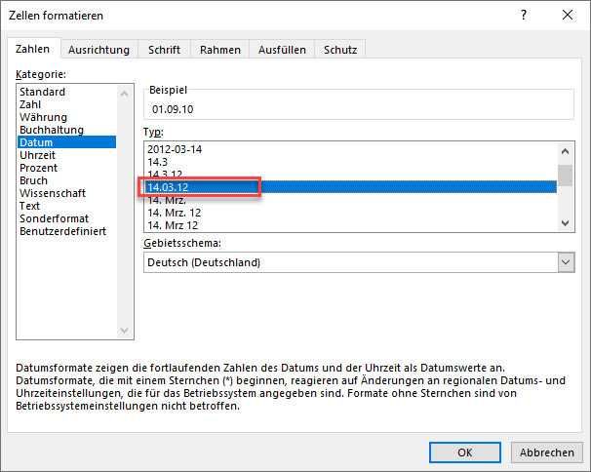This screenshot has width=591, height=472.
Task: Confirm with the OK button
Action: click(465, 452)
